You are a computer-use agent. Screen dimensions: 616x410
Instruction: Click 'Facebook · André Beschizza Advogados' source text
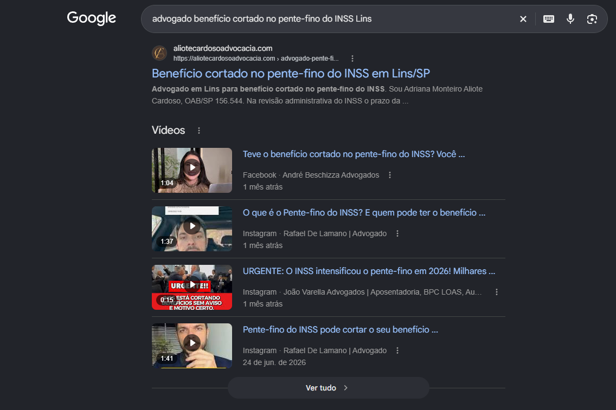[x=311, y=175]
